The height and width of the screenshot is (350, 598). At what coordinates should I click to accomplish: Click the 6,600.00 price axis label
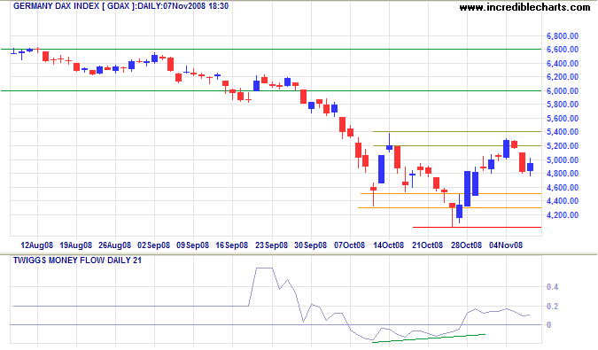[563, 50]
